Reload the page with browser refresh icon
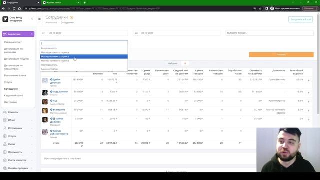The height and width of the screenshot is (180, 320). coord(14,9)
